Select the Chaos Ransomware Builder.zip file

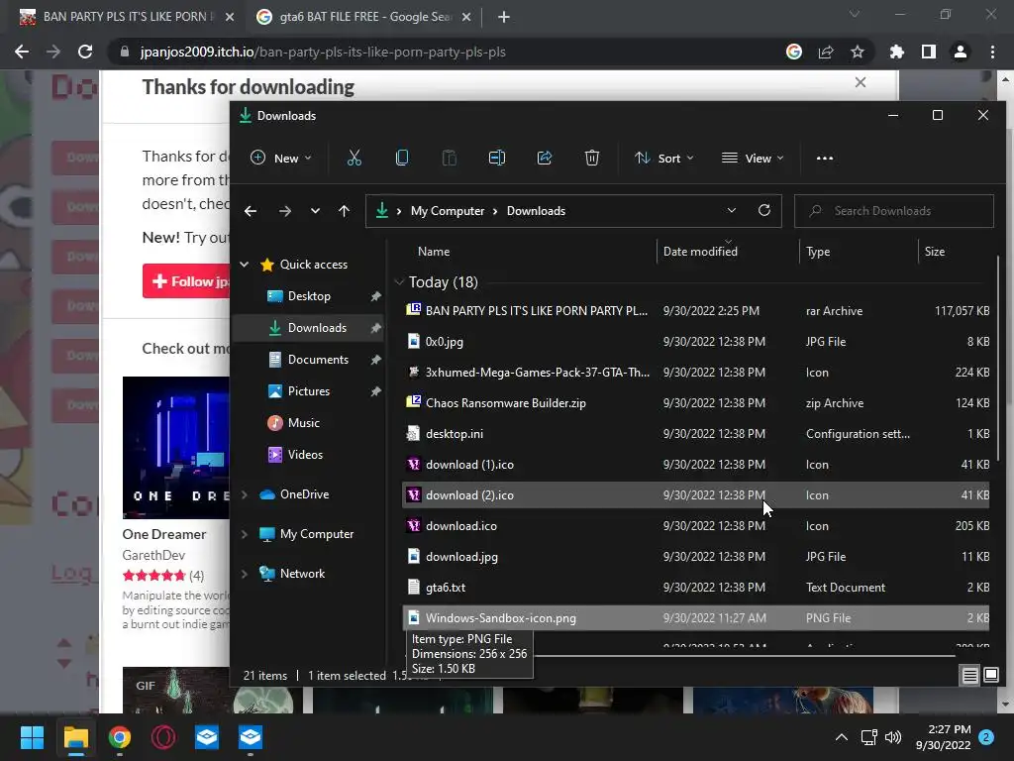[x=696, y=403]
